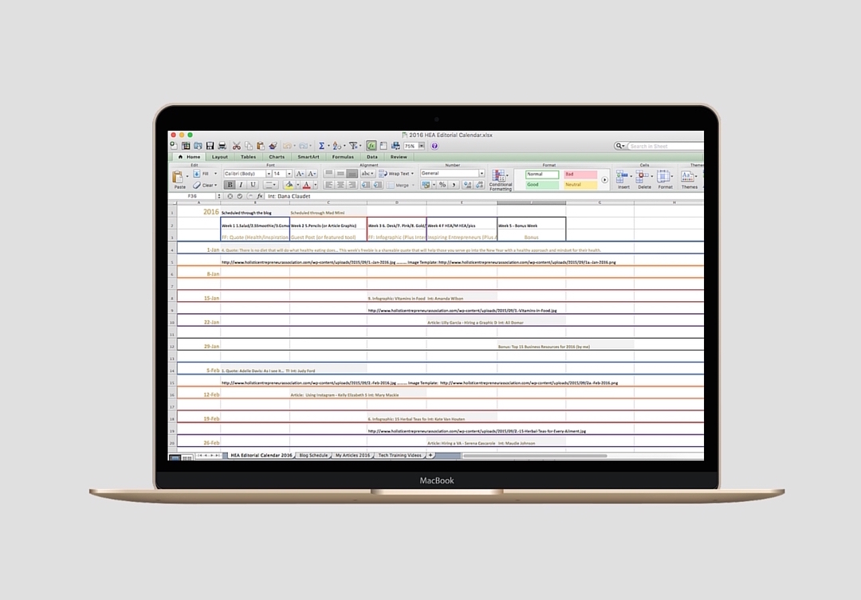Expand the 75% zoom dropdown

[422, 147]
